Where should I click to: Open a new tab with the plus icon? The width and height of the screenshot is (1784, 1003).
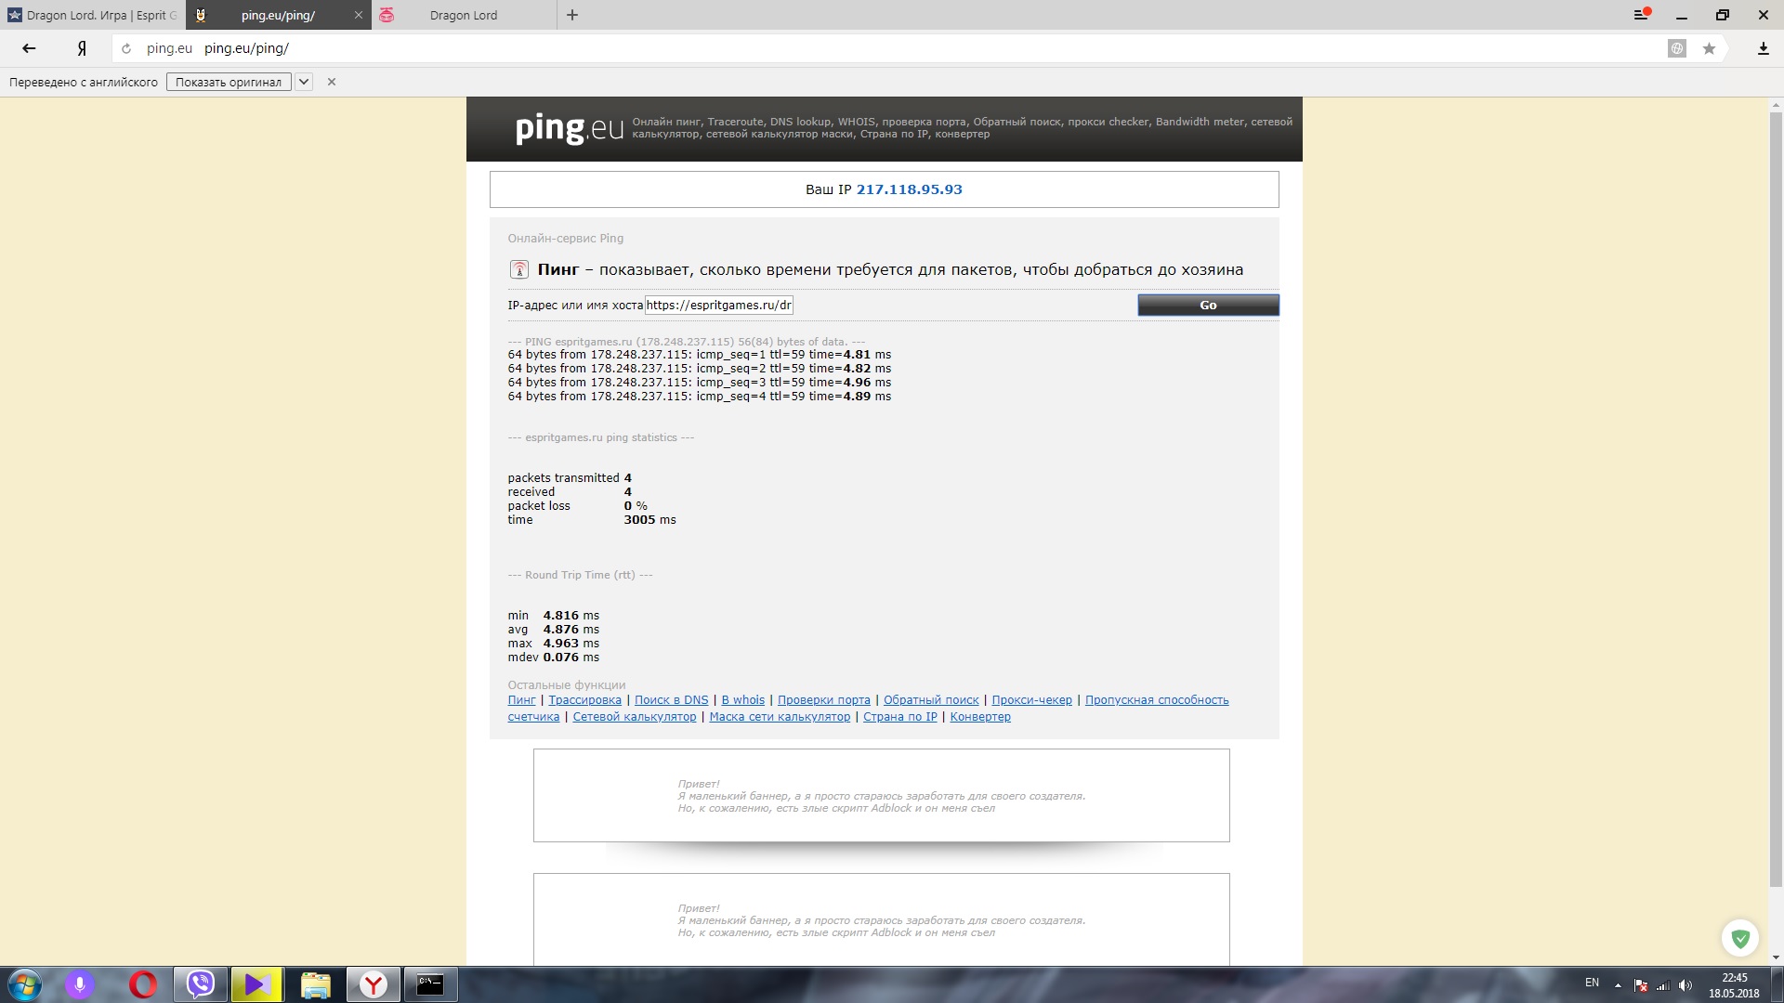(x=572, y=15)
